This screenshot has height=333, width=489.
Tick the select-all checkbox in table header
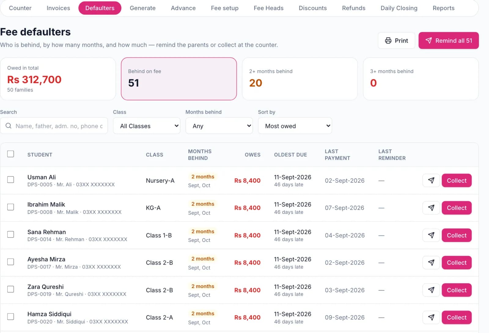tap(11, 154)
